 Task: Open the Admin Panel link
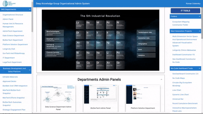click(x=8, y=19)
